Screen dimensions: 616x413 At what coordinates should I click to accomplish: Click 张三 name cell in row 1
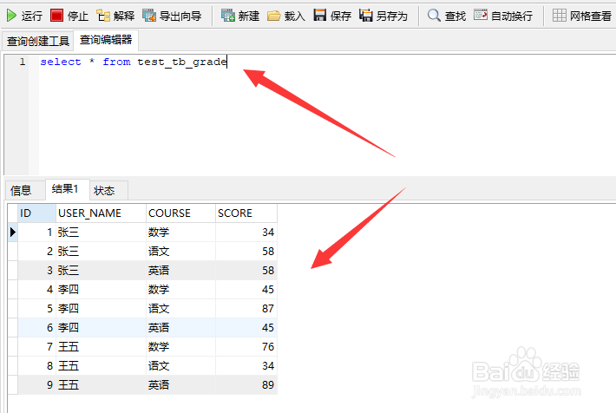coord(101,233)
